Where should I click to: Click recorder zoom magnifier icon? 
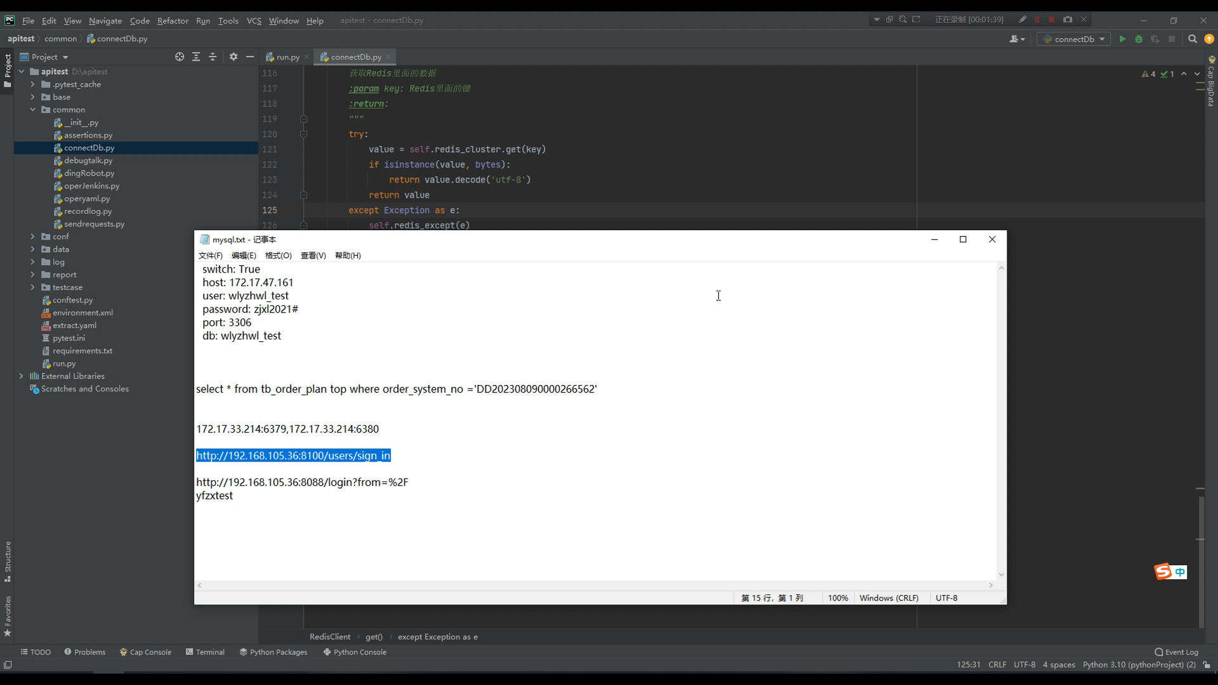[x=903, y=20]
